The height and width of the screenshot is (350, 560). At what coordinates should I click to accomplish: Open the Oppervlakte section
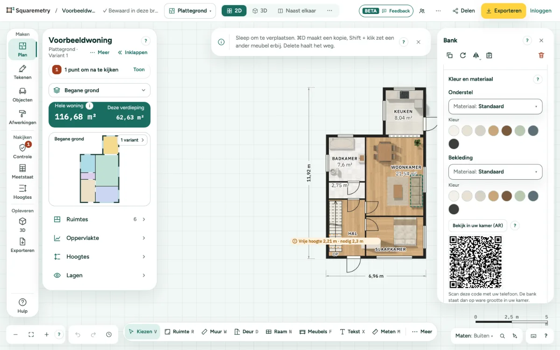pyautogui.click(x=99, y=238)
